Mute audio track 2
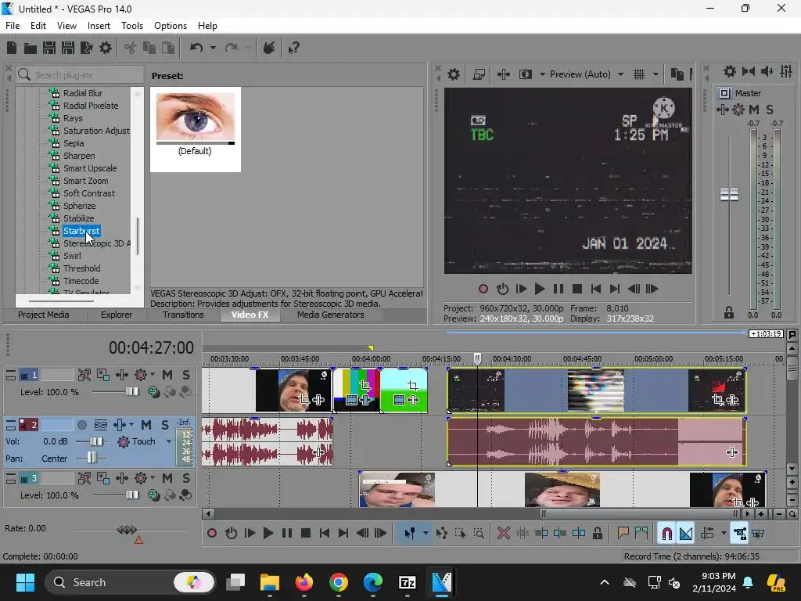801x601 pixels. [x=146, y=425]
